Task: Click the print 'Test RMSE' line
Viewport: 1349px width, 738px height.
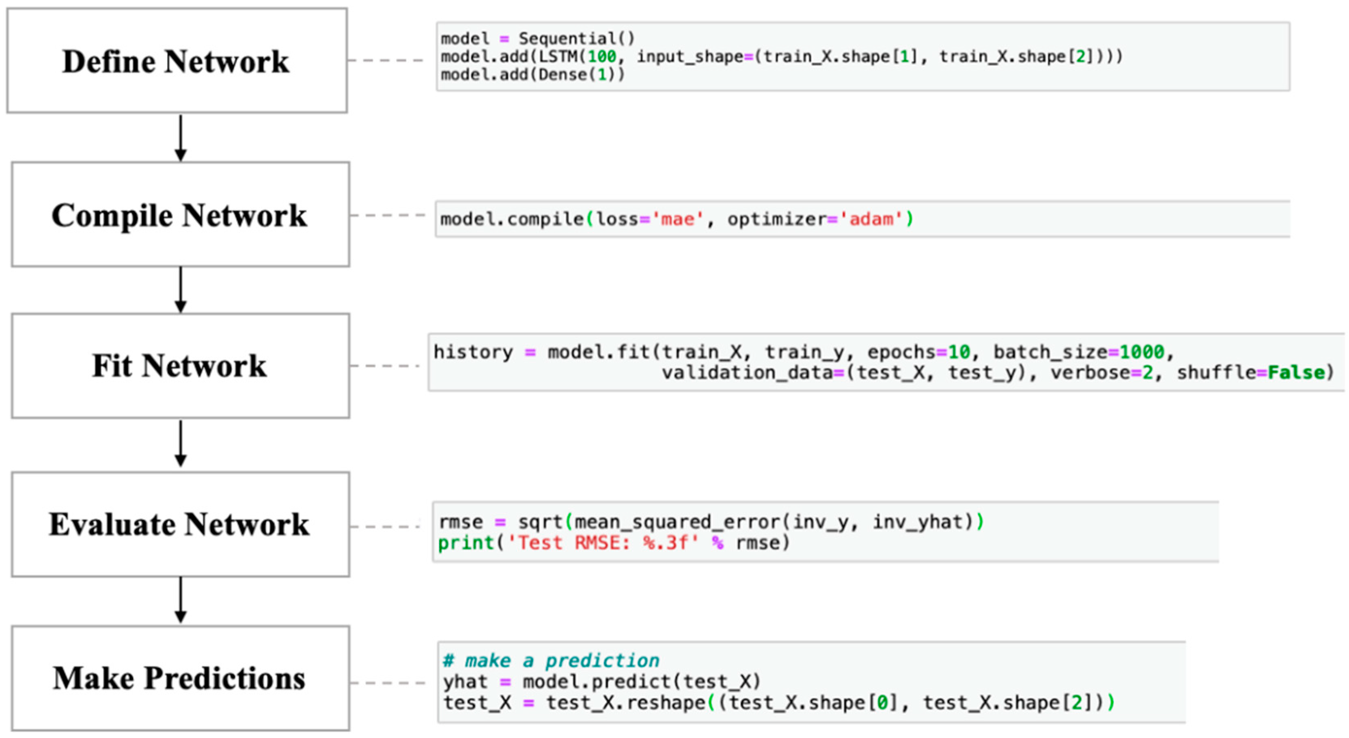Action: pyautogui.click(x=613, y=543)
